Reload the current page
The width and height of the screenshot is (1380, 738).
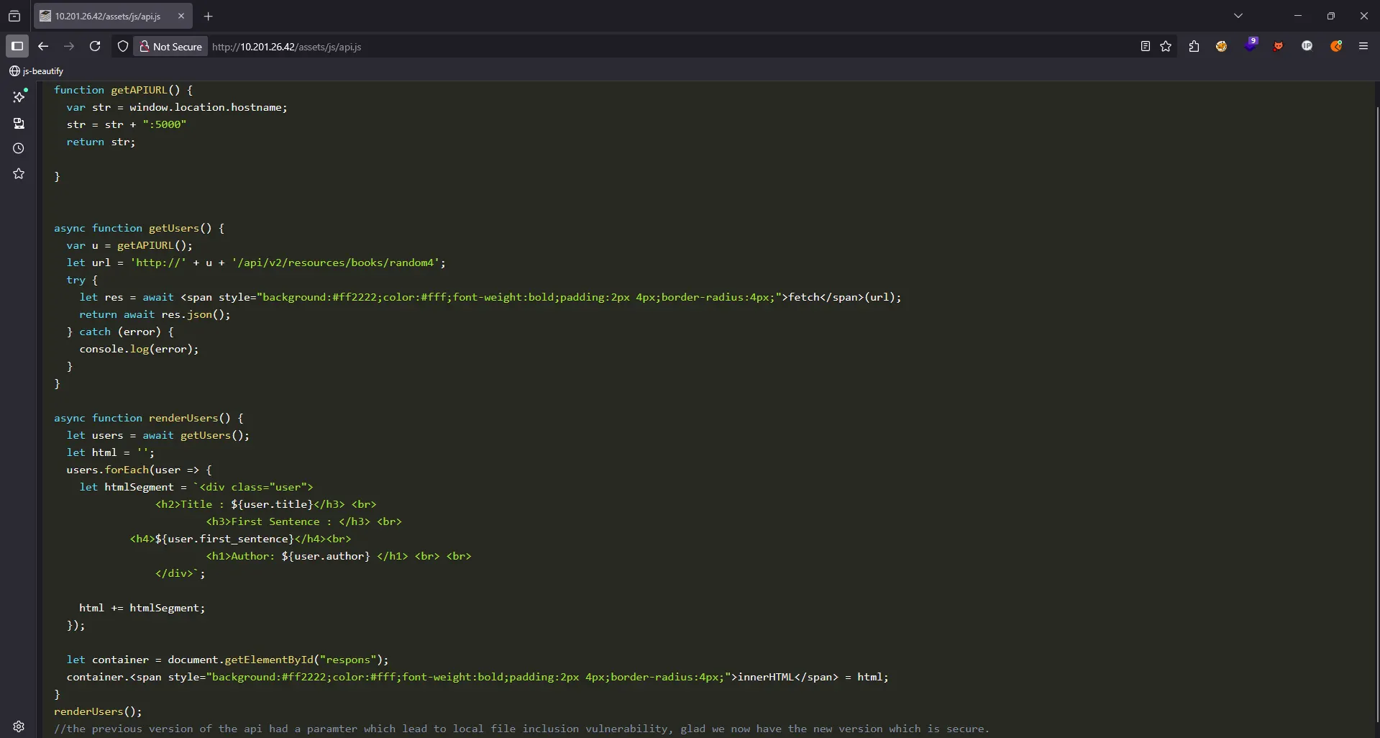pyautogui.click(x=94, y=46)
